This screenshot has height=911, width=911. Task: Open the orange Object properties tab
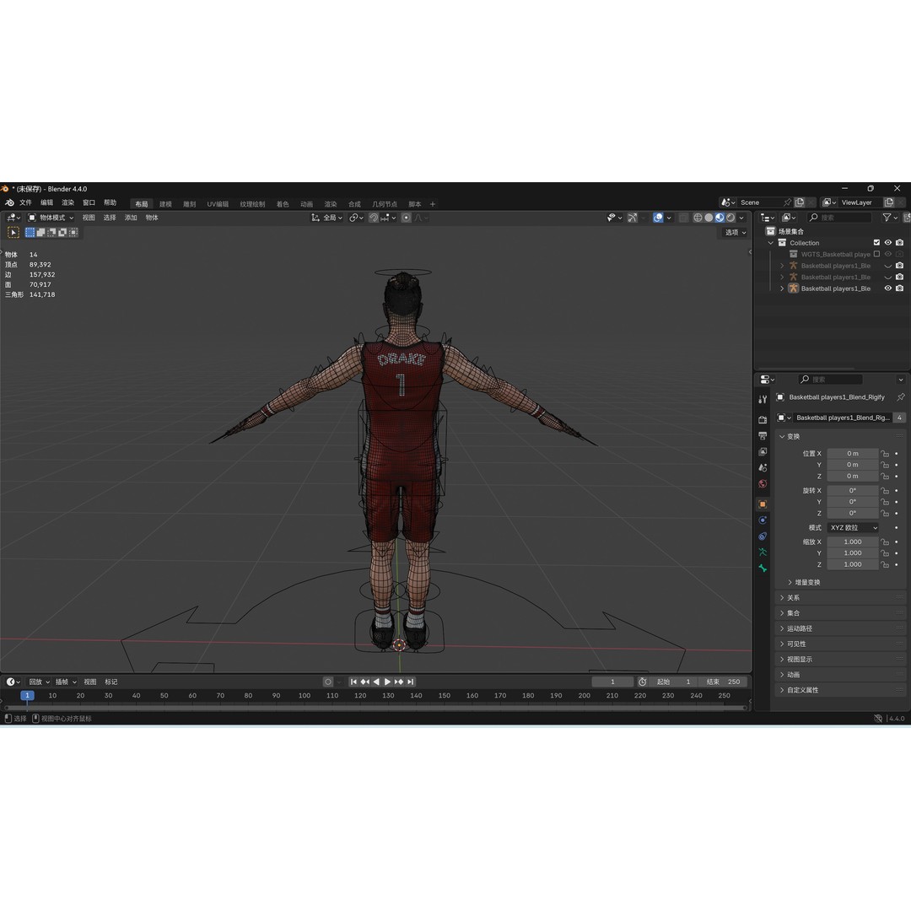click(763, 504)
